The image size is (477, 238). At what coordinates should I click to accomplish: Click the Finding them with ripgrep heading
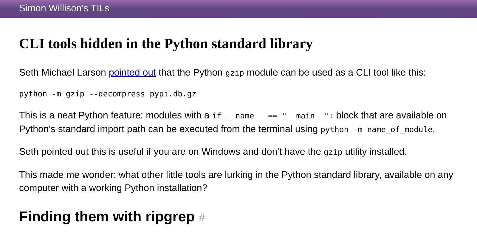[x=107, y=217]
